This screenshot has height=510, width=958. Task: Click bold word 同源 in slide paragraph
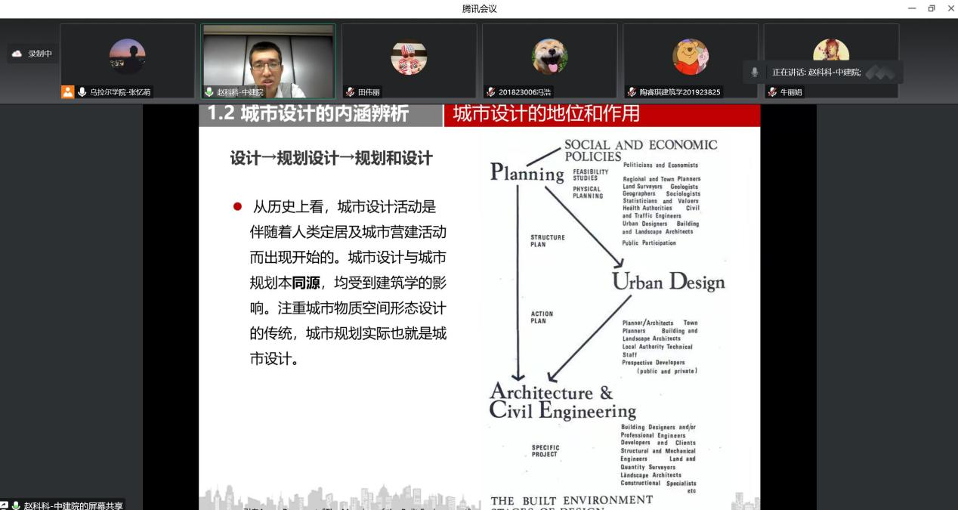click(x=305, y=283)
